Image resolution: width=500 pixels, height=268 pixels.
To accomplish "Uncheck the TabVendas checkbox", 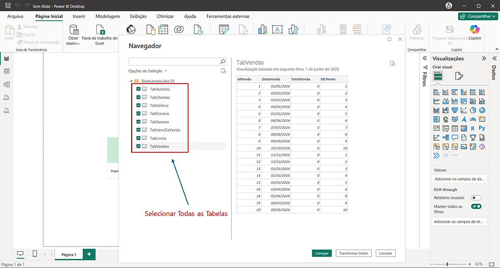I will (x=138, y=146).
